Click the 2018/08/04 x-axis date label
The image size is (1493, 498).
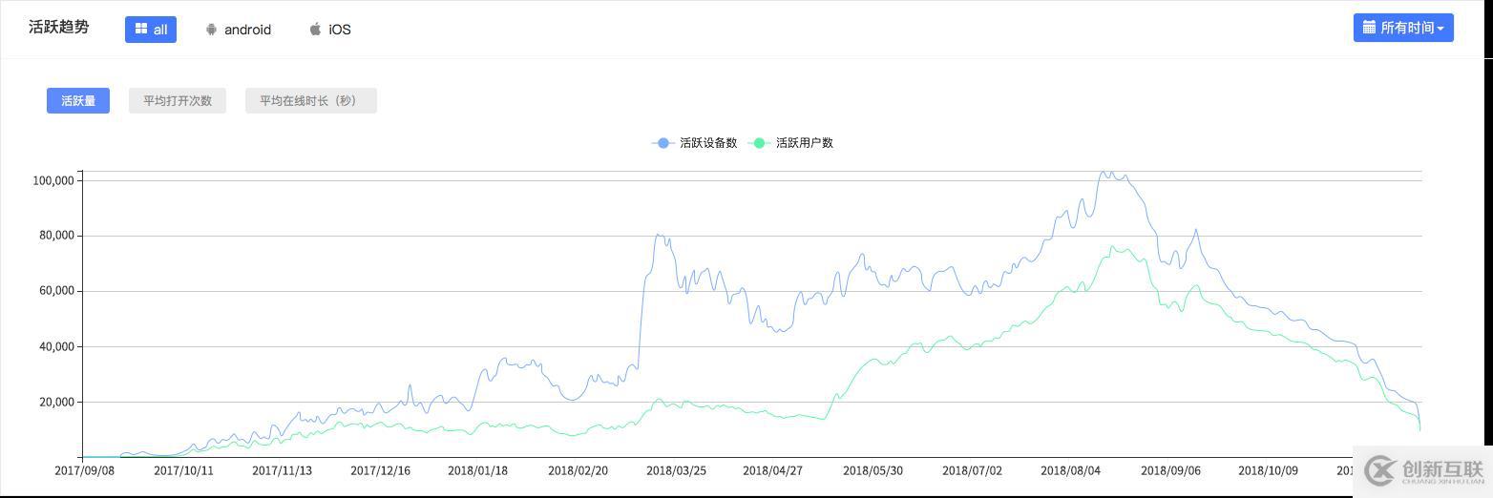(1070, 470)
